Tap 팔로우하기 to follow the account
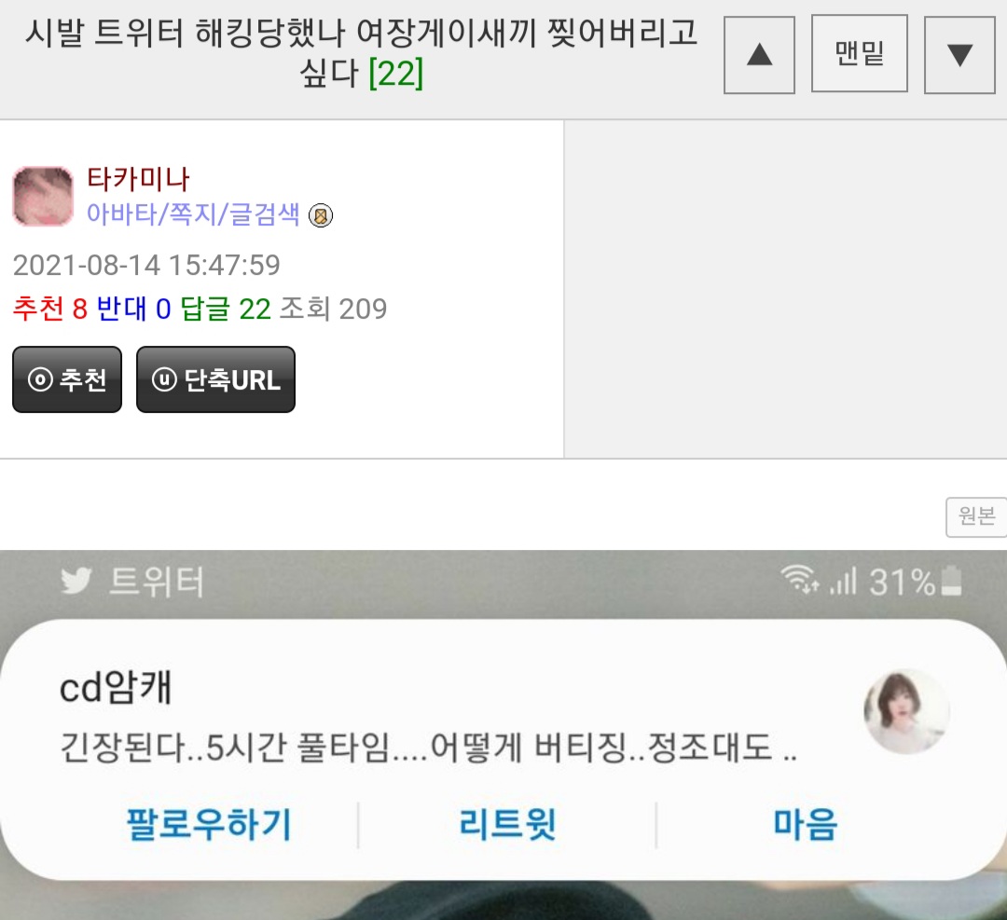1007x920 pixels. (x=210, y=824)
